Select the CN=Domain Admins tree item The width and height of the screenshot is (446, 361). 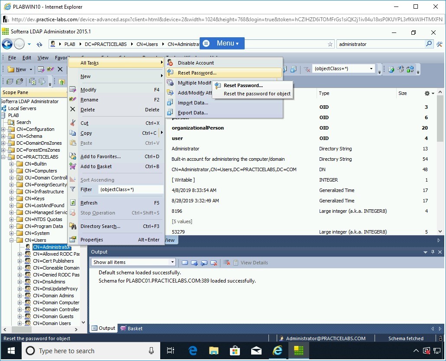[53, 296]
